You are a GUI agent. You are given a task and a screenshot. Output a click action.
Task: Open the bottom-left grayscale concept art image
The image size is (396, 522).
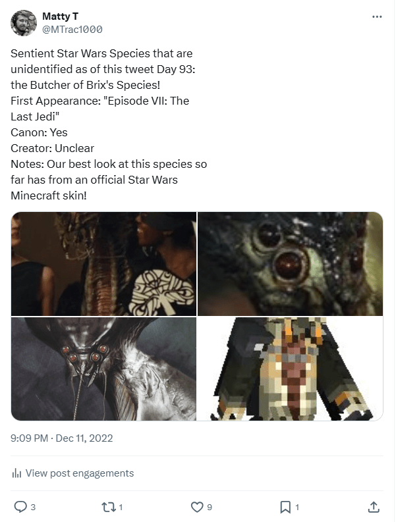point(103,369)
